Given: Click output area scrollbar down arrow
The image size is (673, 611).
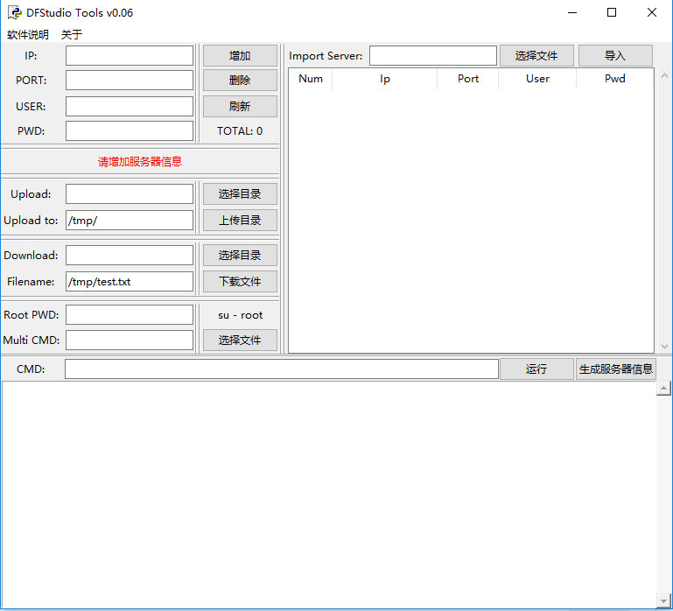Looking at the screenshot, I should tap(663, 600).
